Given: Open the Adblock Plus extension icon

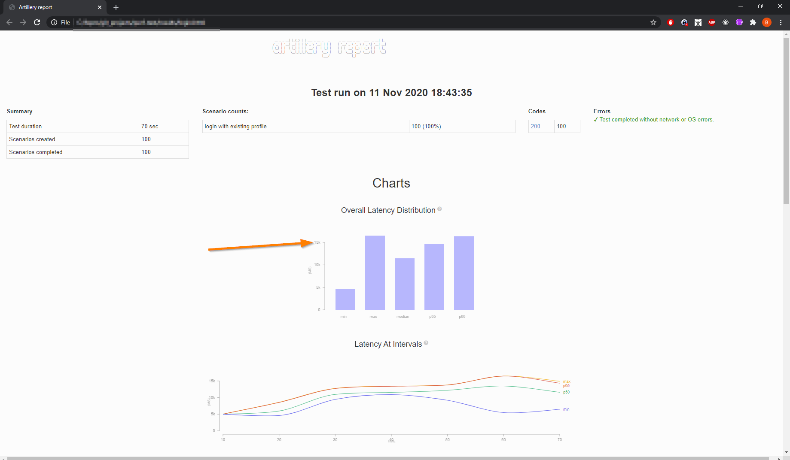Looking at the screenshot, I should point(712,22).
